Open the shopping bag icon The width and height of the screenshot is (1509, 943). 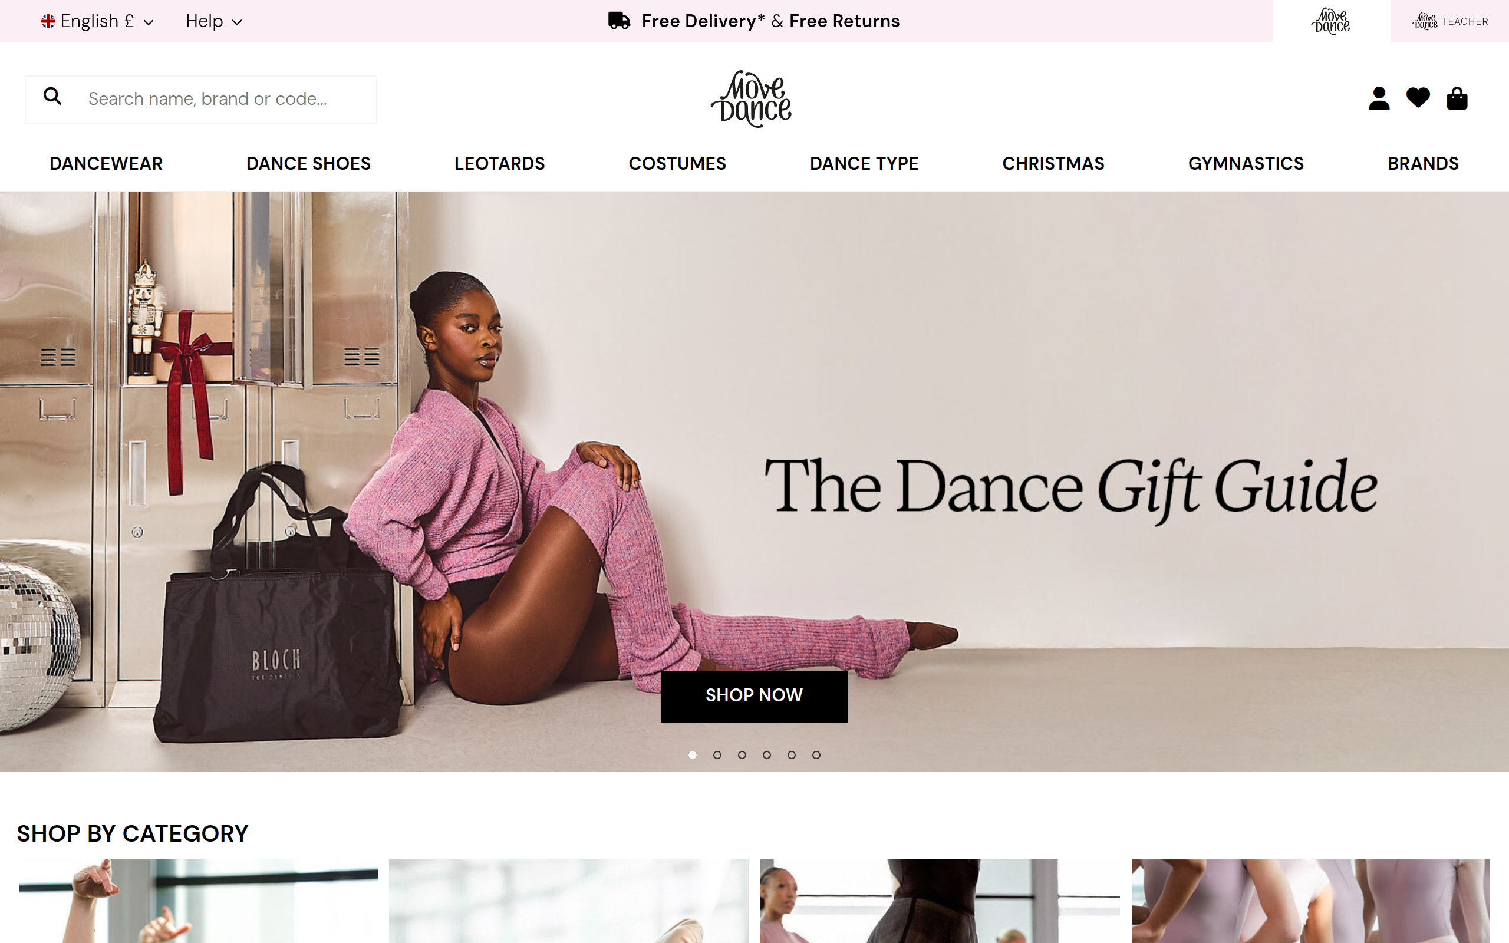[1457, 98]
